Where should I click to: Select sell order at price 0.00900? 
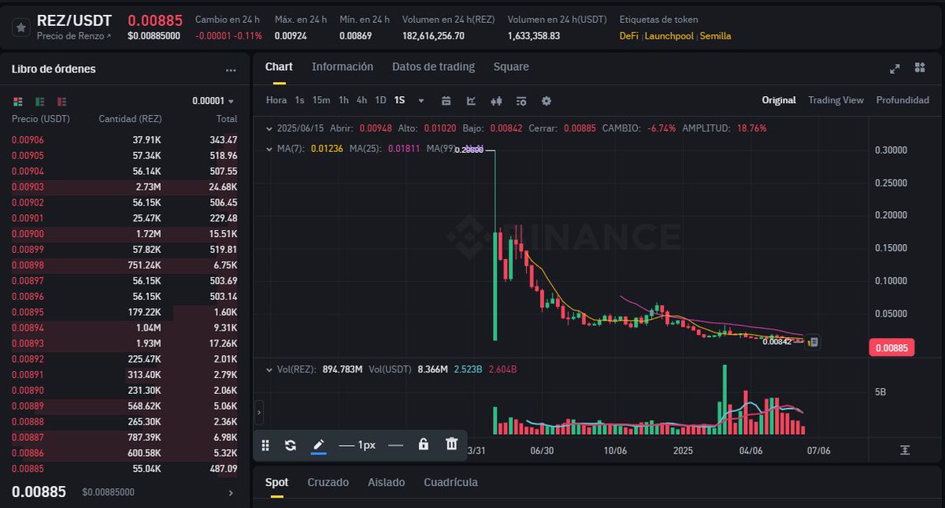point(124,235)
